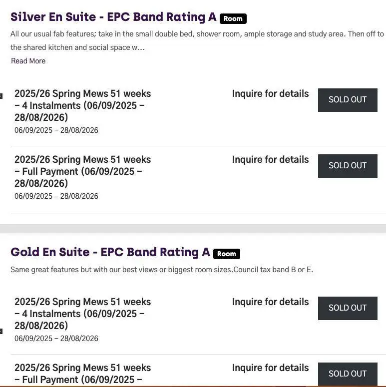Click Inquire for details on Gold Full Payment
Image resolution: width=386 pixels, height=387 pixels.
point(270,368)
